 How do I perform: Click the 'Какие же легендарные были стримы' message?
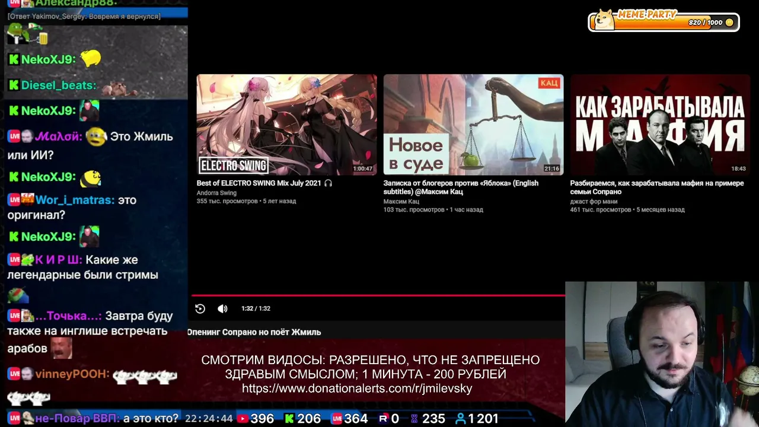coord(82,267)
